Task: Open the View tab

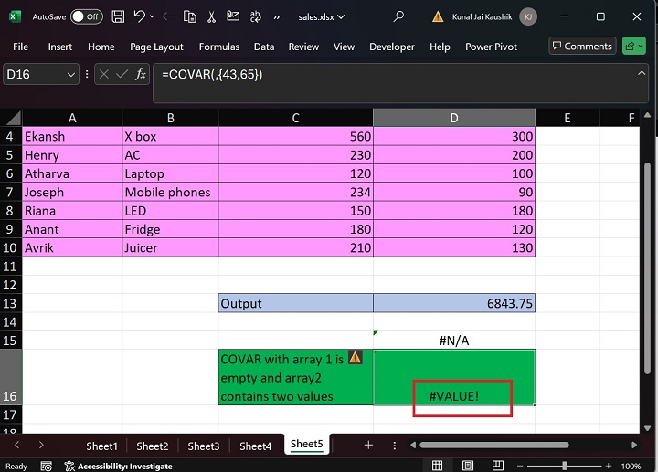Action: [x=345, y=47]
